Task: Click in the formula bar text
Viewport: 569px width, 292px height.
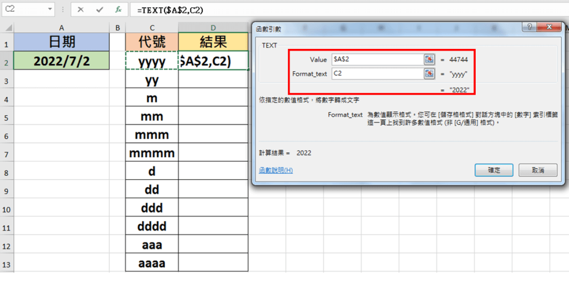Action: click(333, 10)
